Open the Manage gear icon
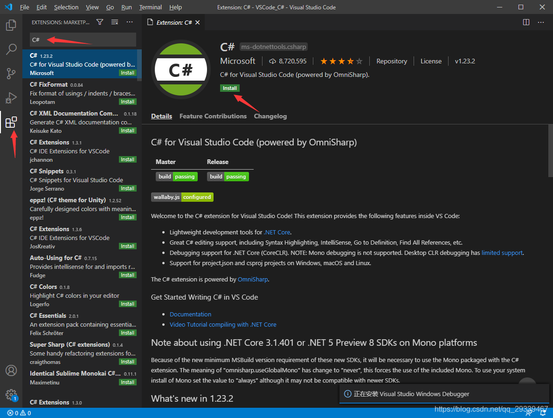The image size is (553, 418). 11,395
